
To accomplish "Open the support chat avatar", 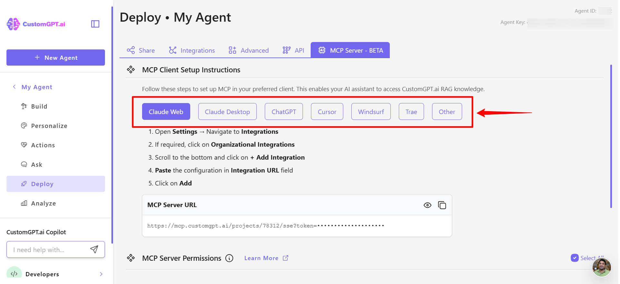I will tap(602, 267).
